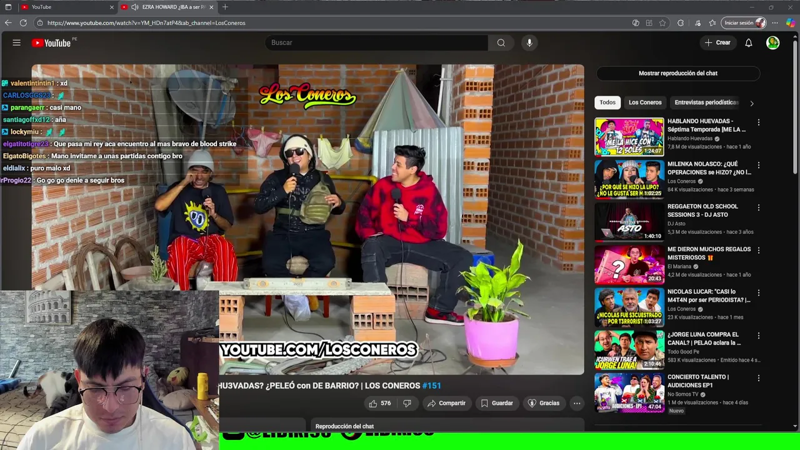
Task: Go back with browser back arrow
Action: point(8,22)
